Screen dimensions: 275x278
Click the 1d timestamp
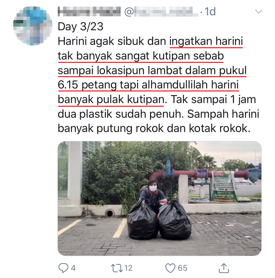210,12
